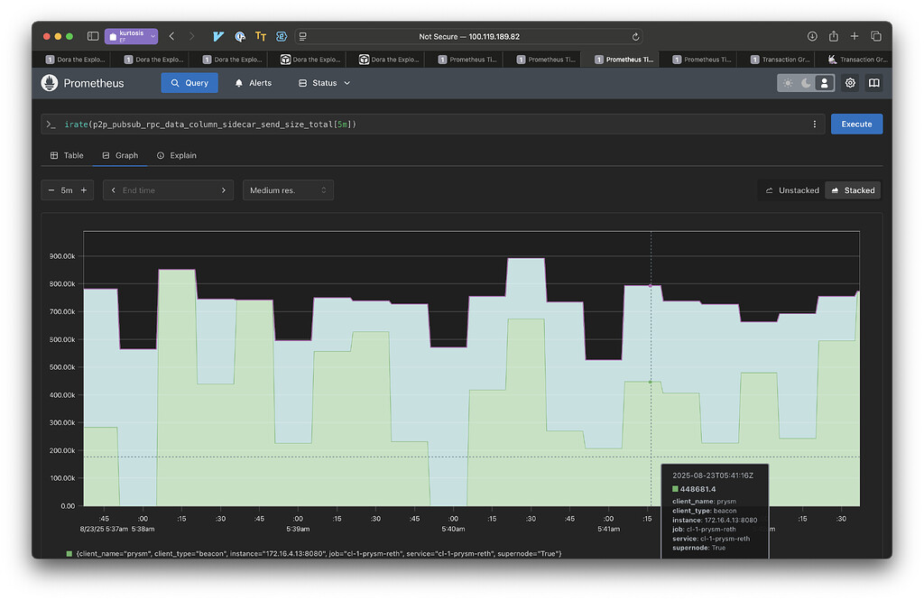Image resolution: width=924 pixels, height=600 pixels.
Task: Click green prysm legend color swatch
Action: 69,553
